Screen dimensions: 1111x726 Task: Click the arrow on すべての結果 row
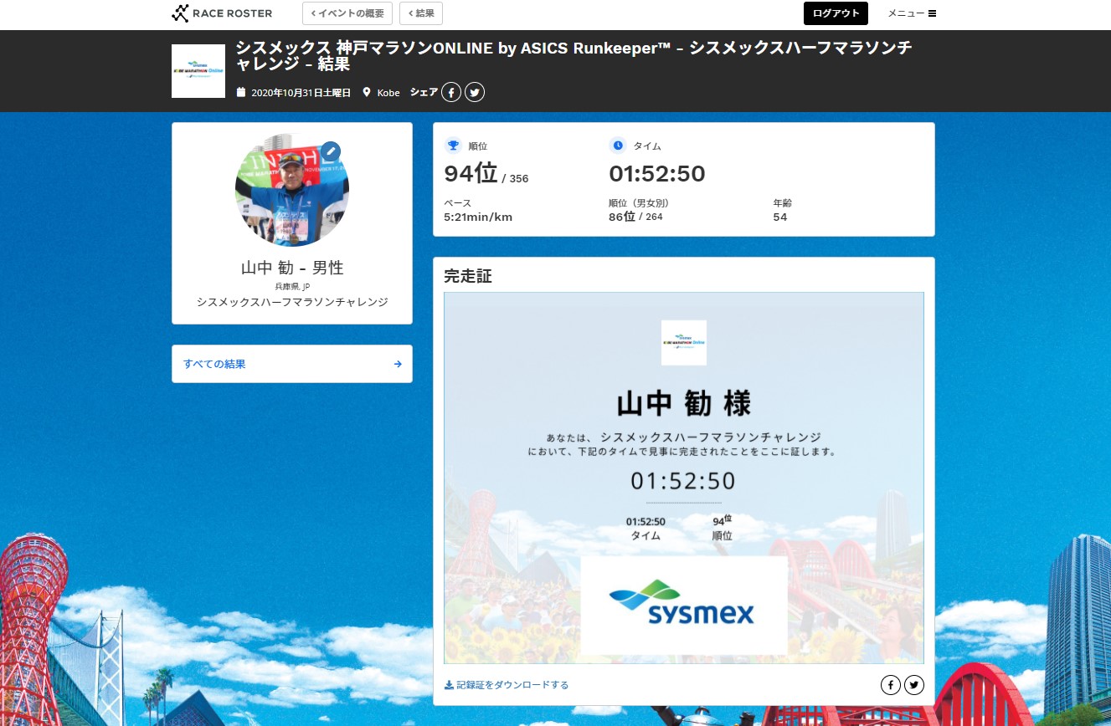398,364
